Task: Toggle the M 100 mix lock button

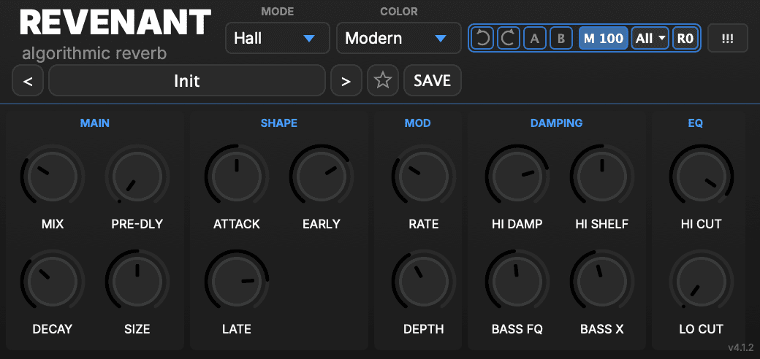Action: tap(603, 38)
